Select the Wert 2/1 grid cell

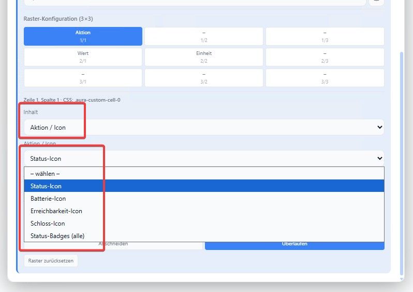83,57
